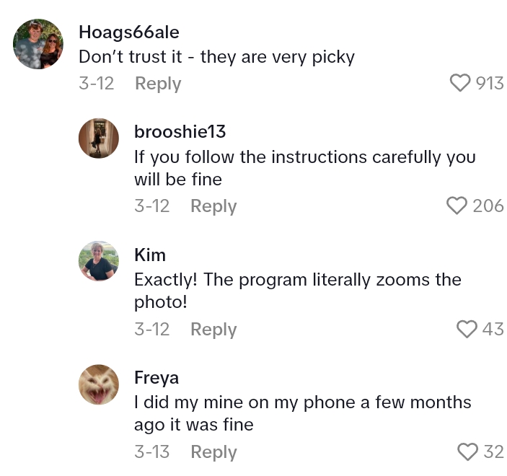Open Hoags66ale's profile picture

tap(38, 44)
